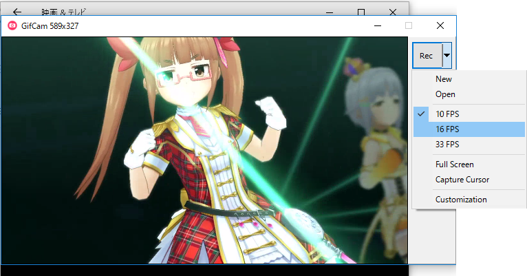Open the Customization menu entry
This screenshot has width=527, height=276.
(469, 200)
